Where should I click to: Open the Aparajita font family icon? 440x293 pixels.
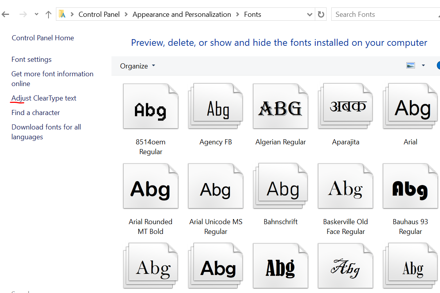345,107
